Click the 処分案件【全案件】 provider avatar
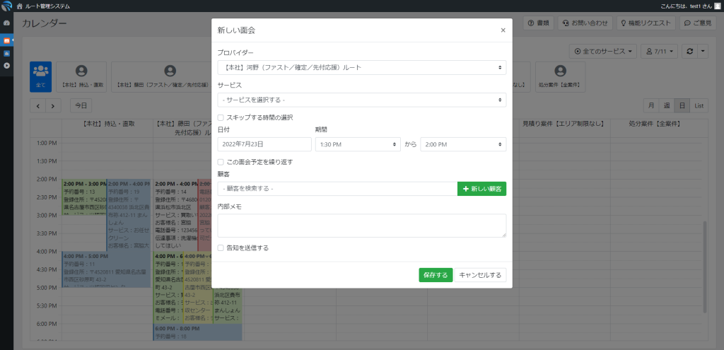Screen dimensions: 724x350 tap(560, 76)
